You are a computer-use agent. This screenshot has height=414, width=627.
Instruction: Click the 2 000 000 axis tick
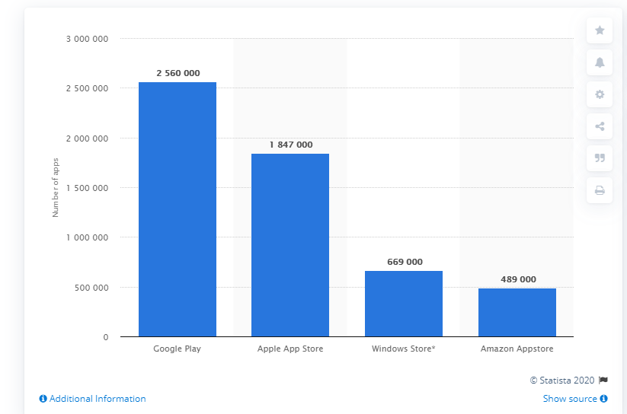click(x=87, y=139)
